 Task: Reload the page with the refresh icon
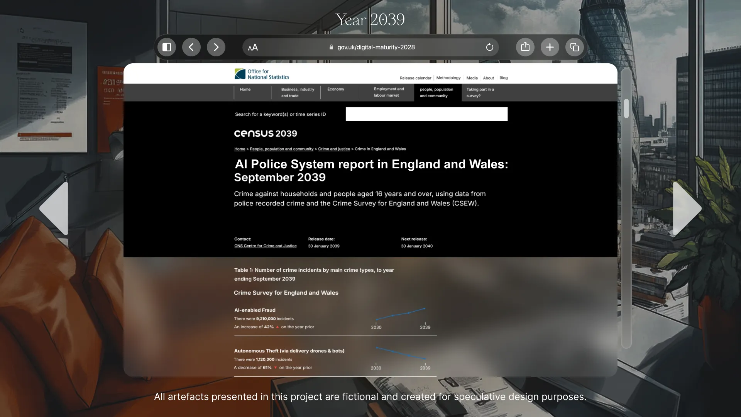[489, 47]
